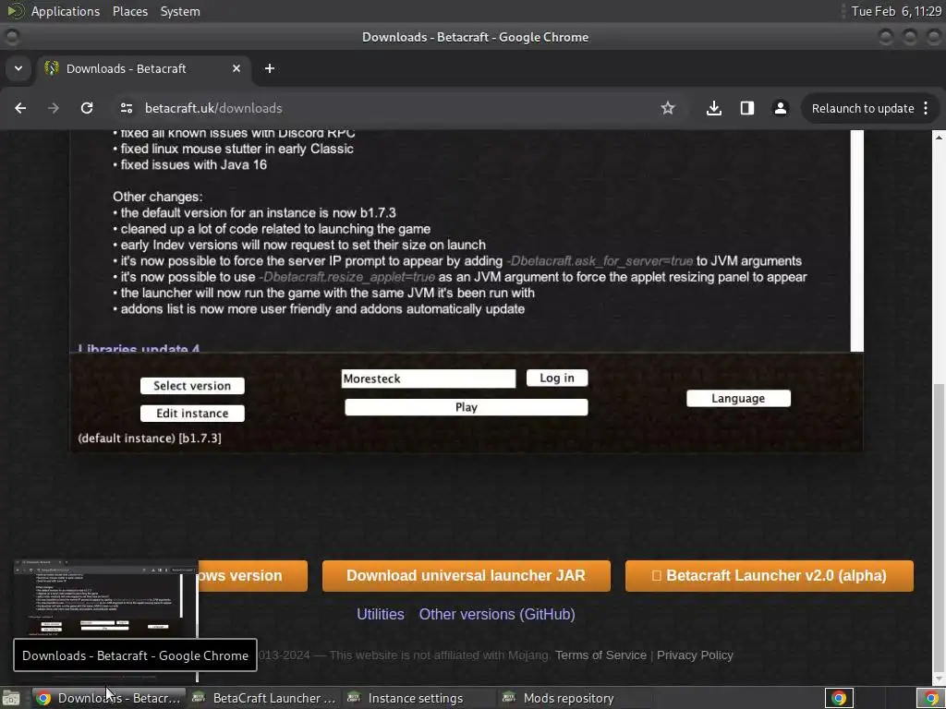This screenshot has height=709, width=946.
Task: Click the -Dbetacraft.ask_for_server=true text
Action: [600, 261]
